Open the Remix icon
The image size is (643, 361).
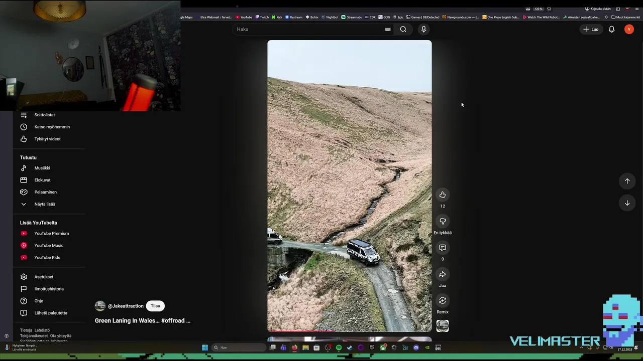pos(443,300)
